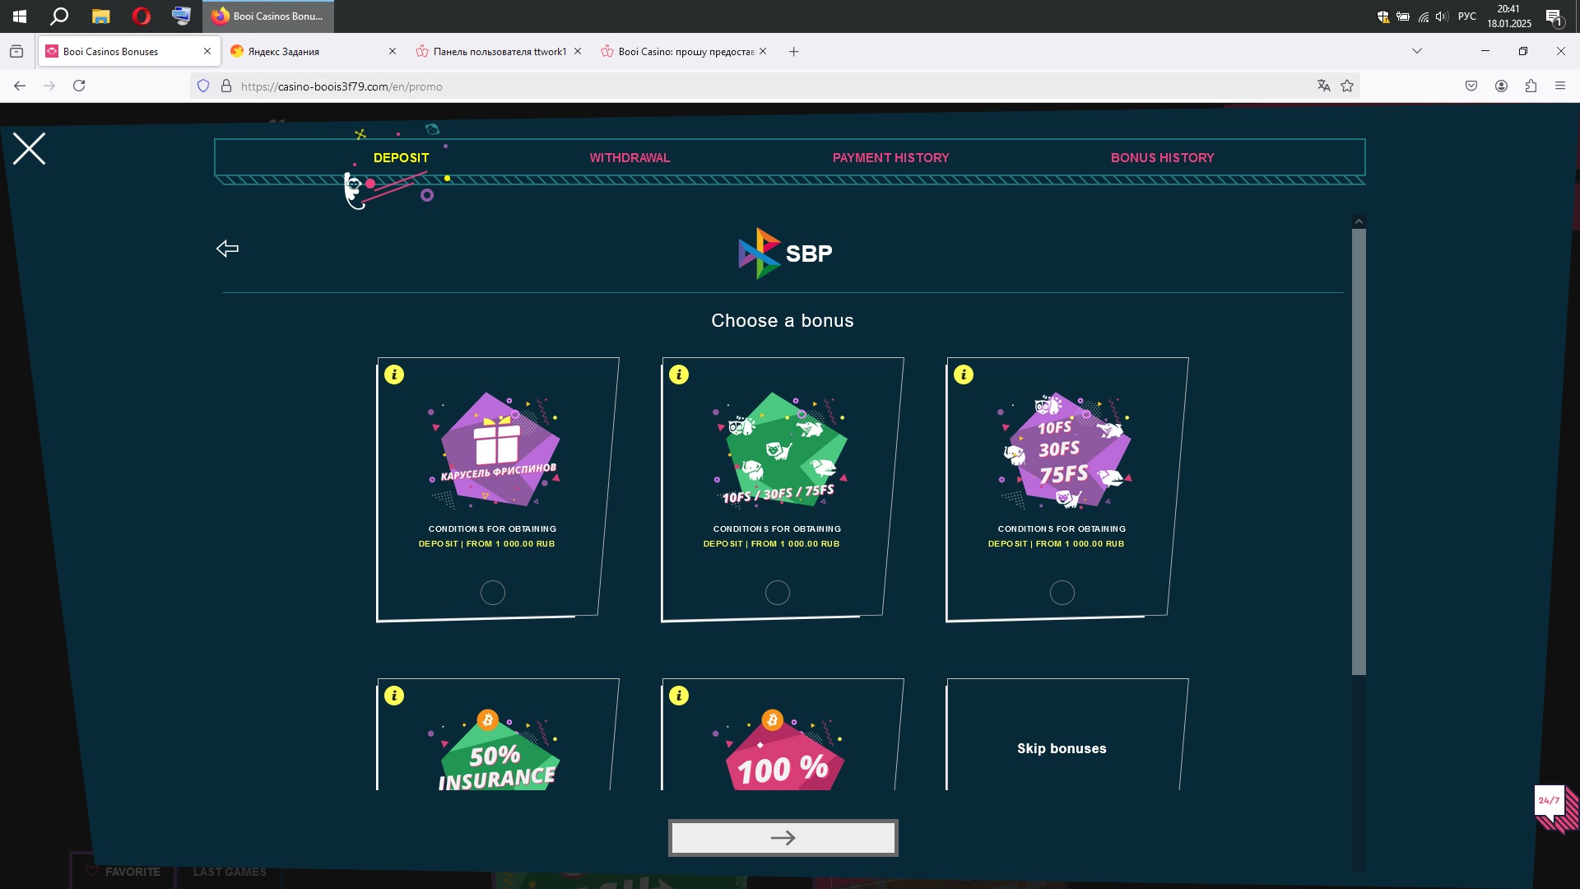Switch to the Withdrawal tab

(x=630, y=158)
